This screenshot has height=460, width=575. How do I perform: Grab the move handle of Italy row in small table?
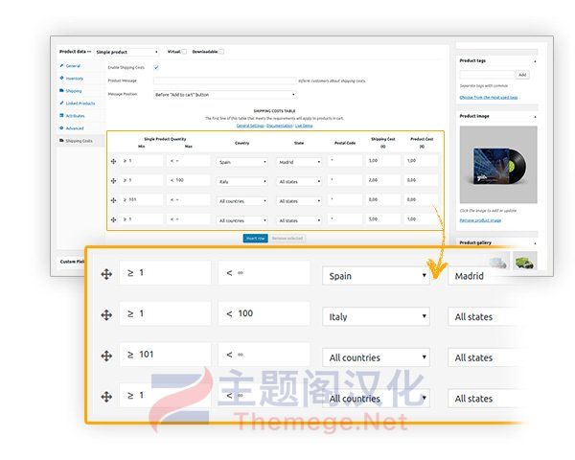114,181
